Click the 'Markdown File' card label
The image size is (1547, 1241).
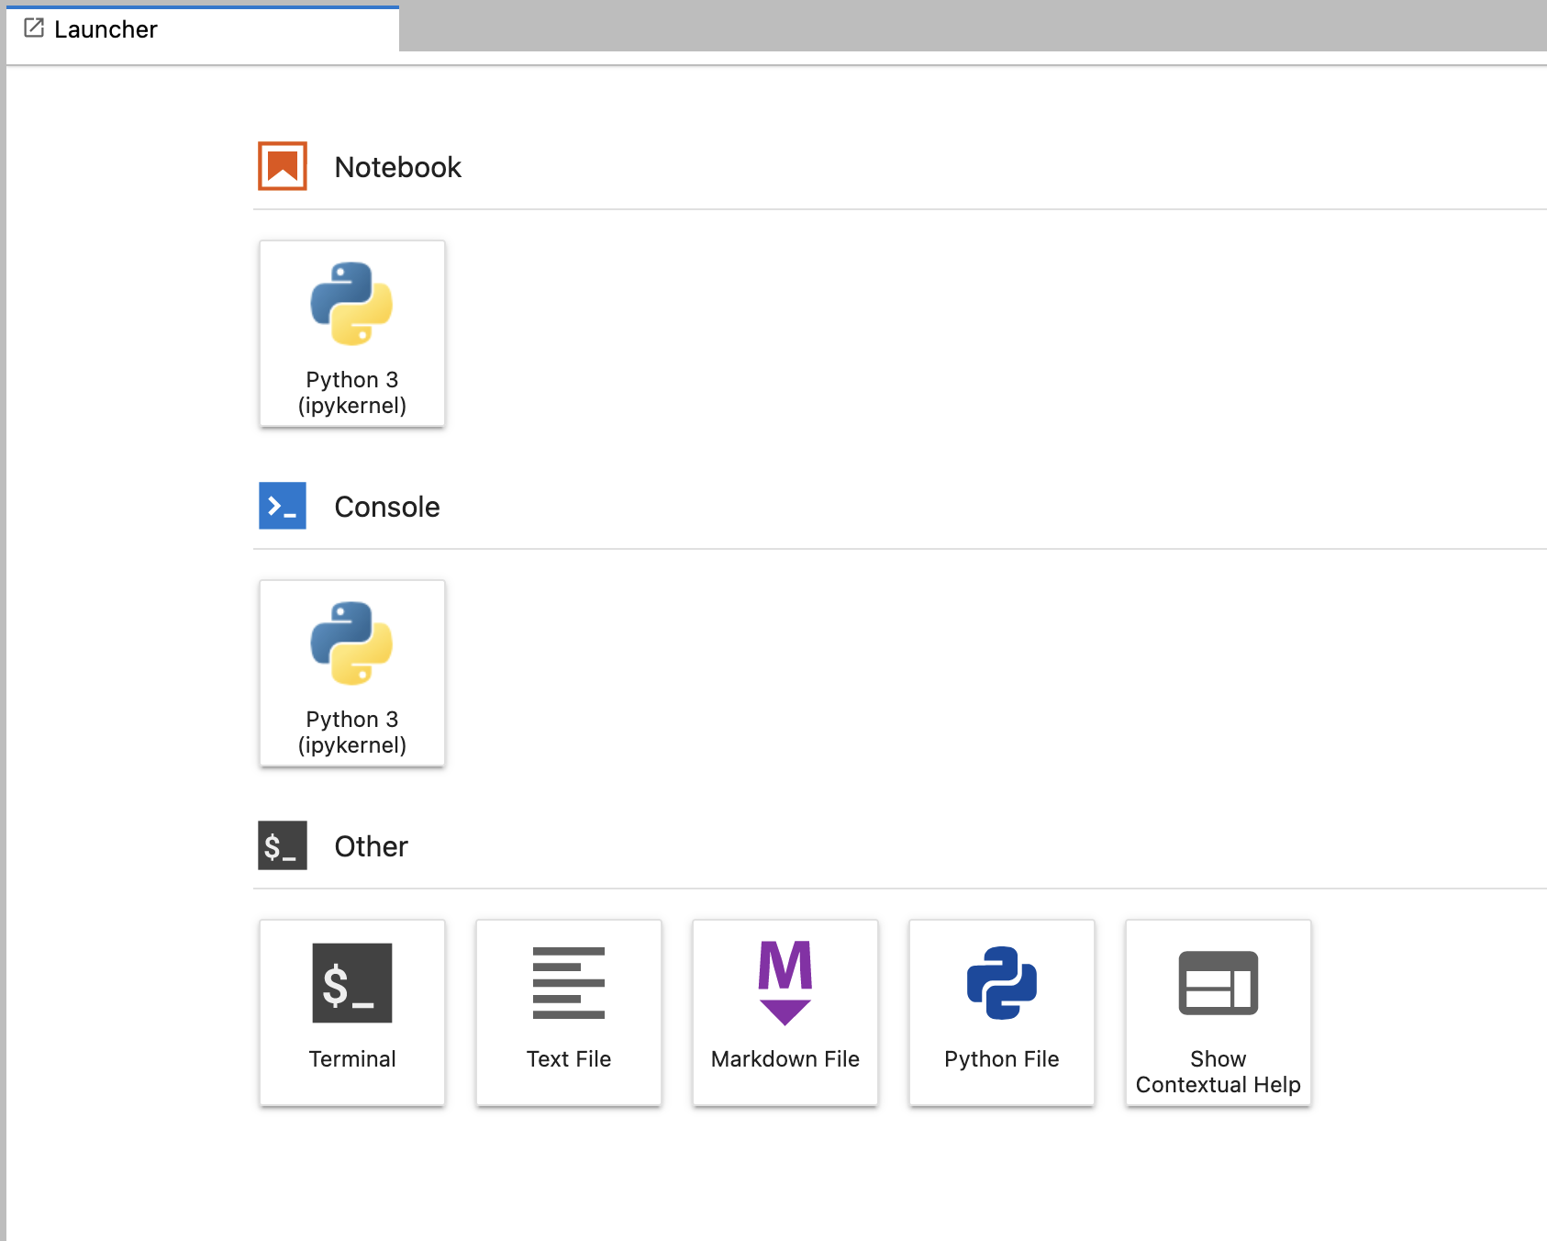pos(785,1059)
